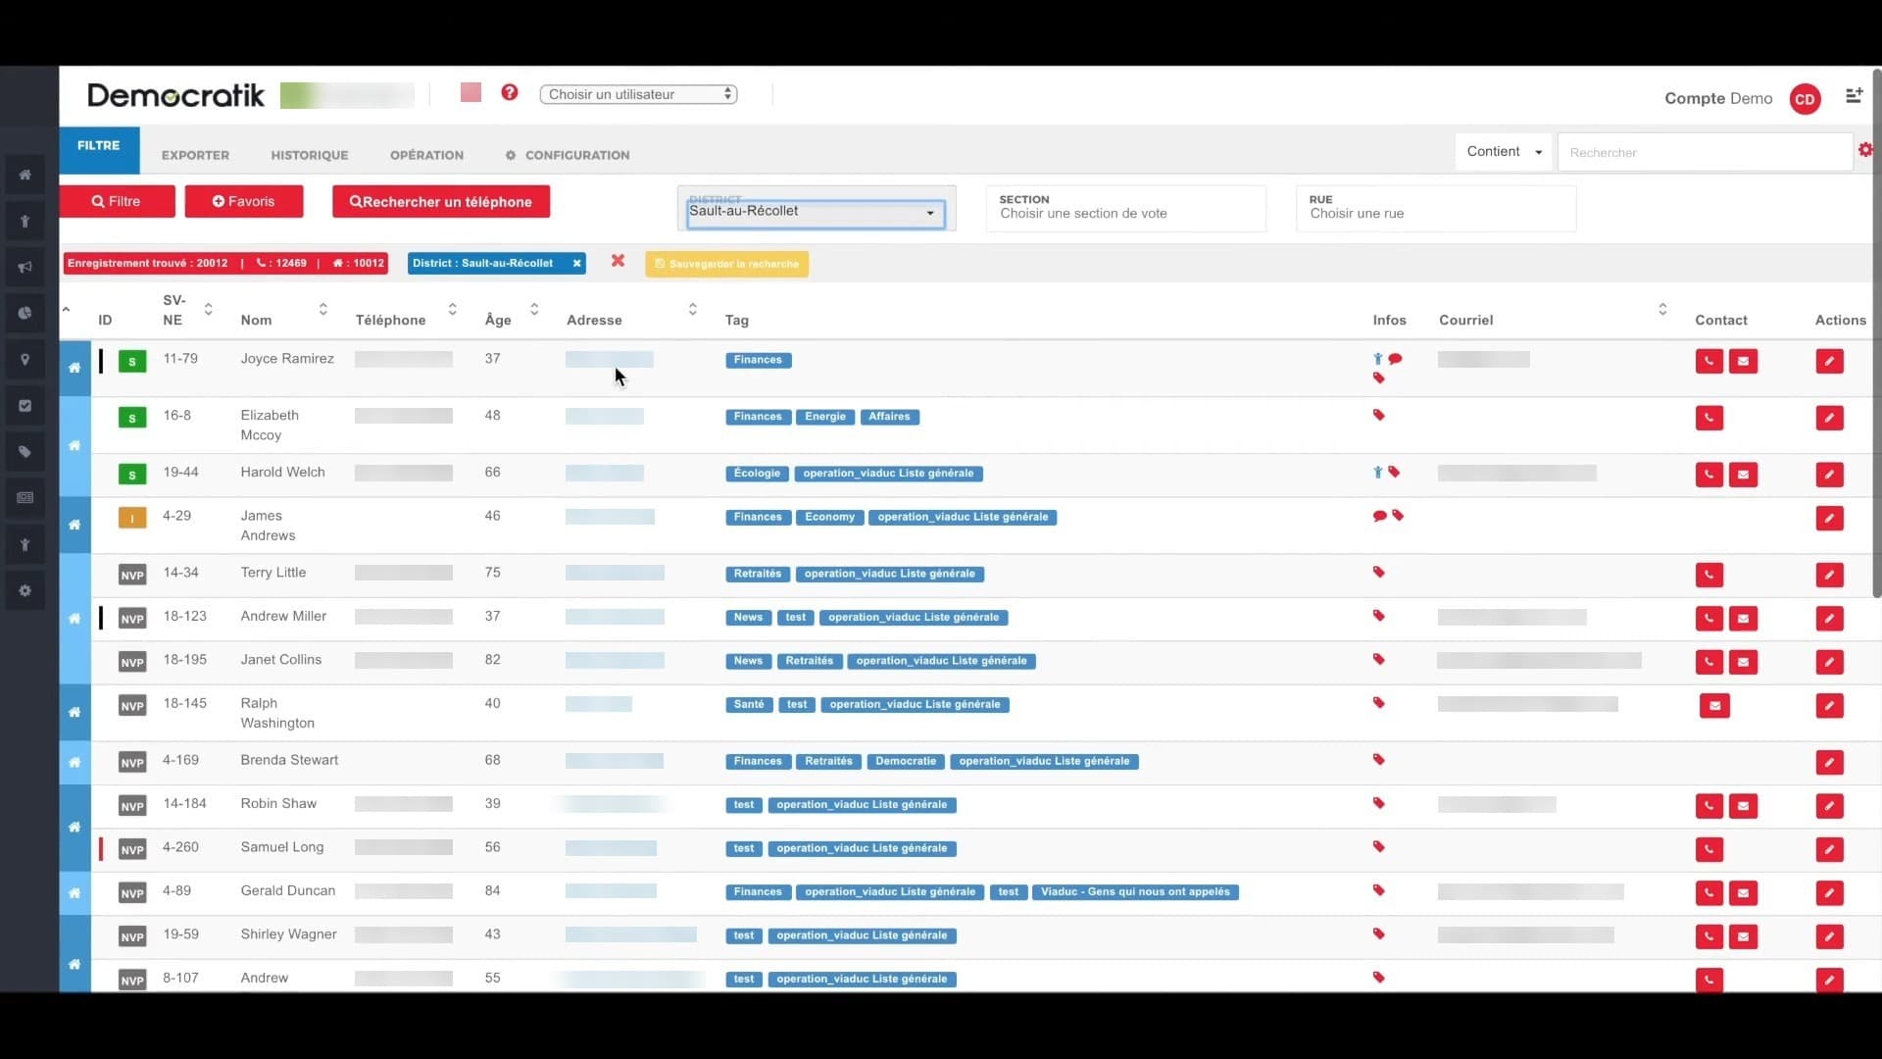Click the Viaduc - Gens qui nous ont appelés tag
1882x1059 pixels.
[1135, 892]
